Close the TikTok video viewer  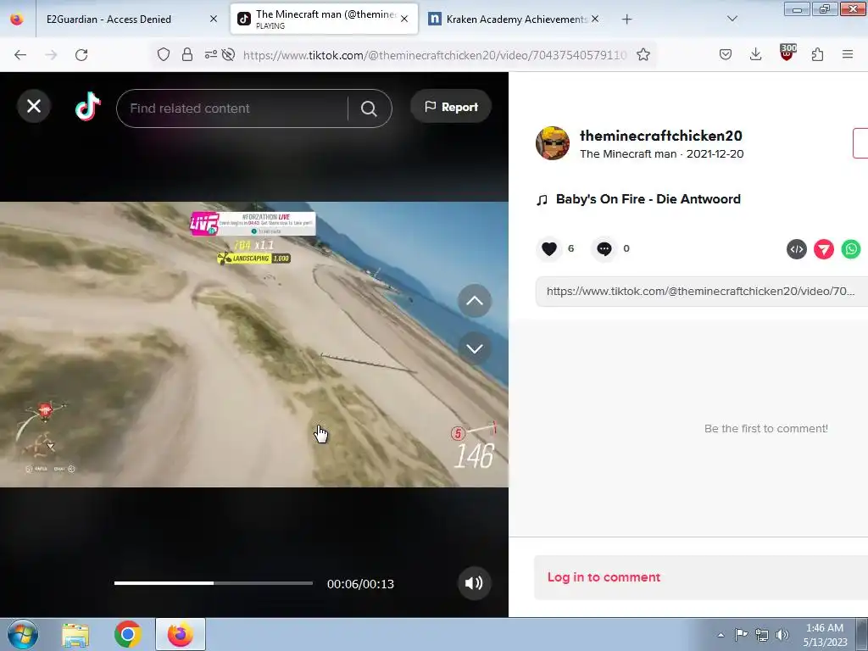(x=34, y=106)
